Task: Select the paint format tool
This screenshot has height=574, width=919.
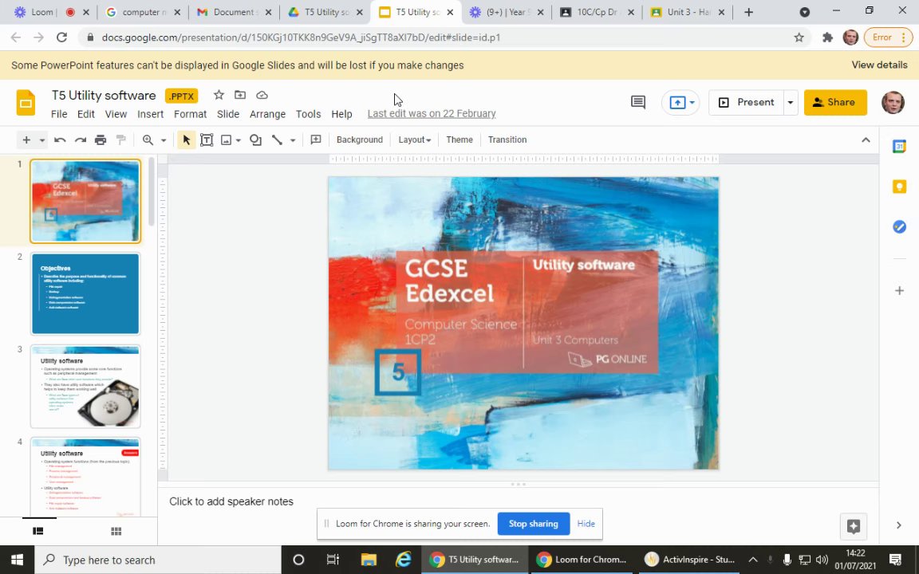Action: [121, 140]
